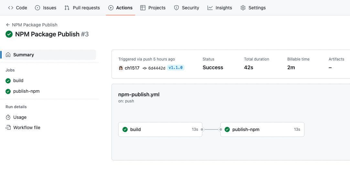Click the Settings gear icon

pos(243,8)
